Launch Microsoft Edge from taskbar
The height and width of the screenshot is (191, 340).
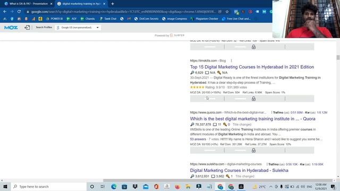[x=114, y=186]
